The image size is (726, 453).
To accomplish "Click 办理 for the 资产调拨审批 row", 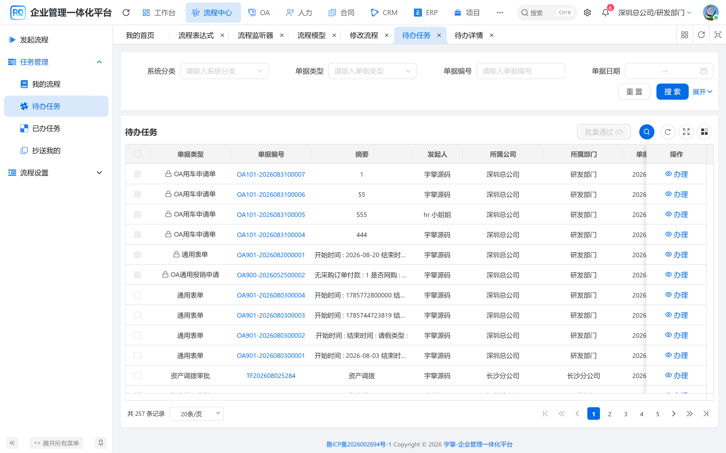I will point(677,375).
